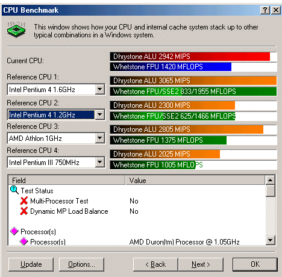This screenshot has width=282, height=277.
Task: Open the Options dialog button
Action: [x=81, y=264]
